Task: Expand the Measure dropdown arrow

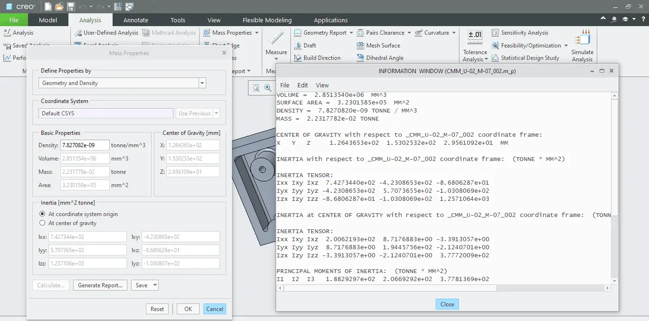Action: pos(276,59)
